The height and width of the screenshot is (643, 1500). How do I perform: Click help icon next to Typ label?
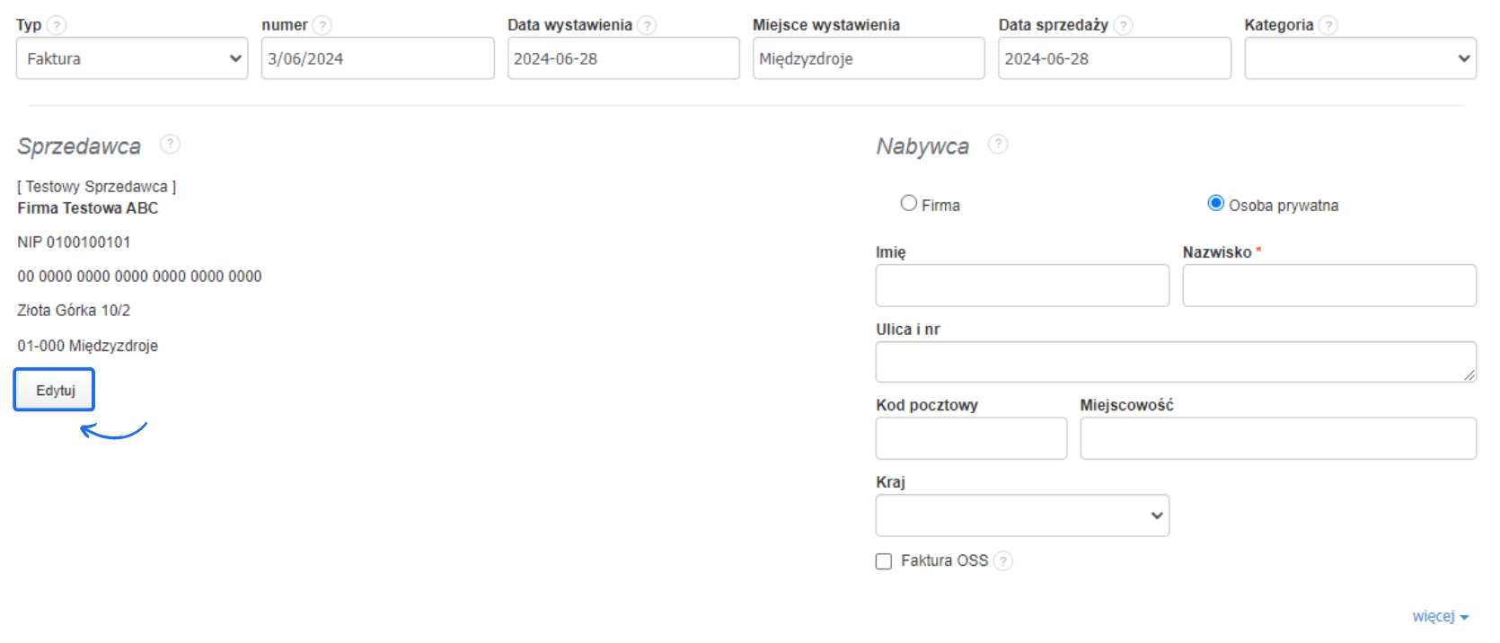[57, 25]
